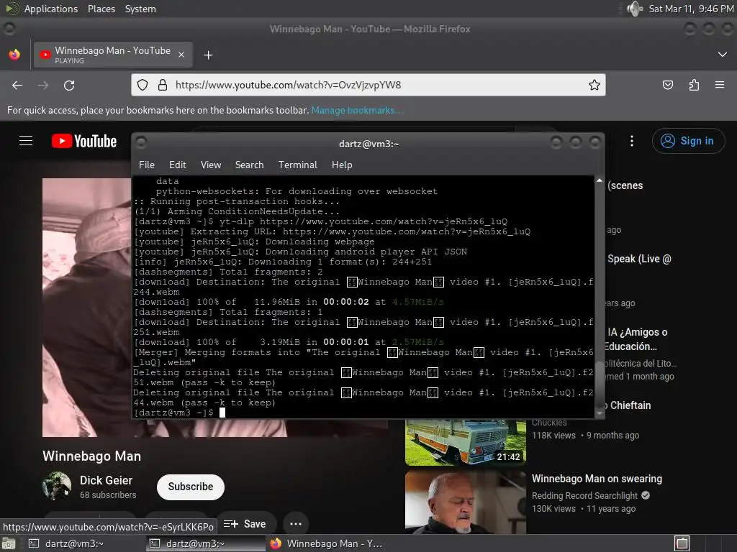Screen dimensions: 737x552
Task: Open Firefox application hamburger menu
Action: click(x=720, y=85)
